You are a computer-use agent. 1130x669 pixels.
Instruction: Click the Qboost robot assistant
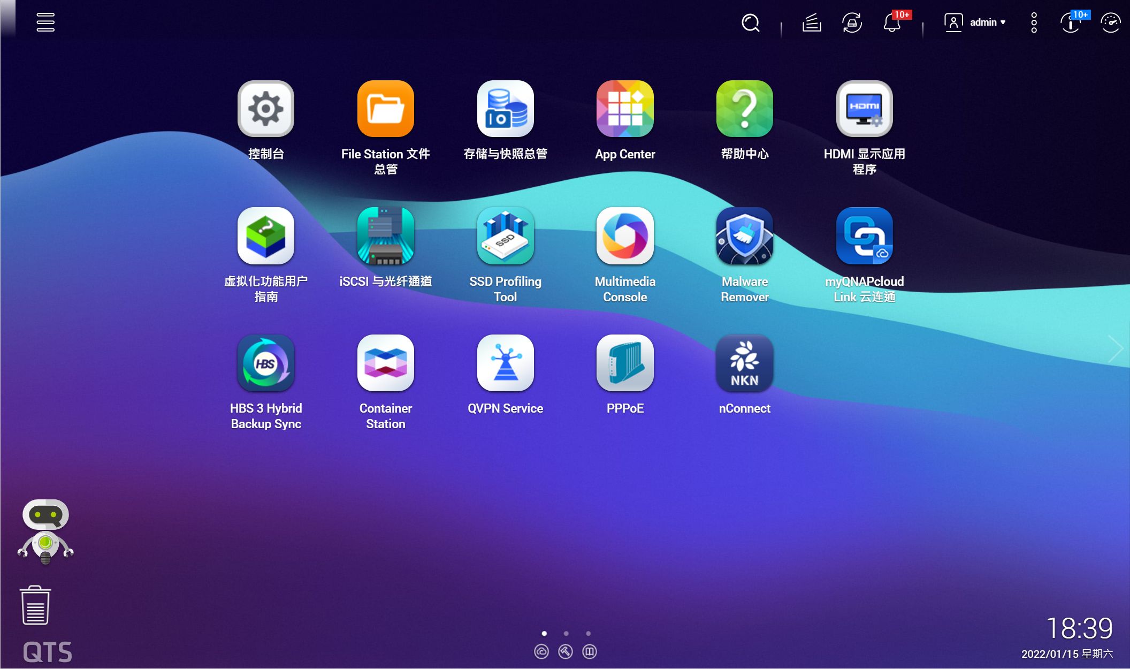pos(45,531)
